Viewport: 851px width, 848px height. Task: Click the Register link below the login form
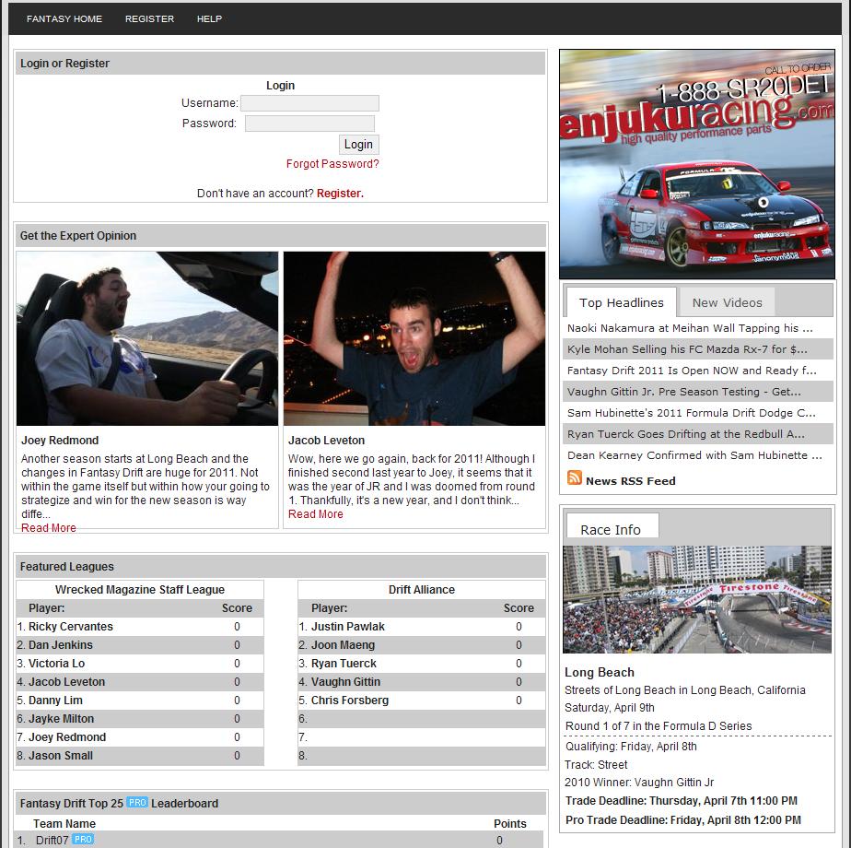pyautogui.click(x=339, y=194)
